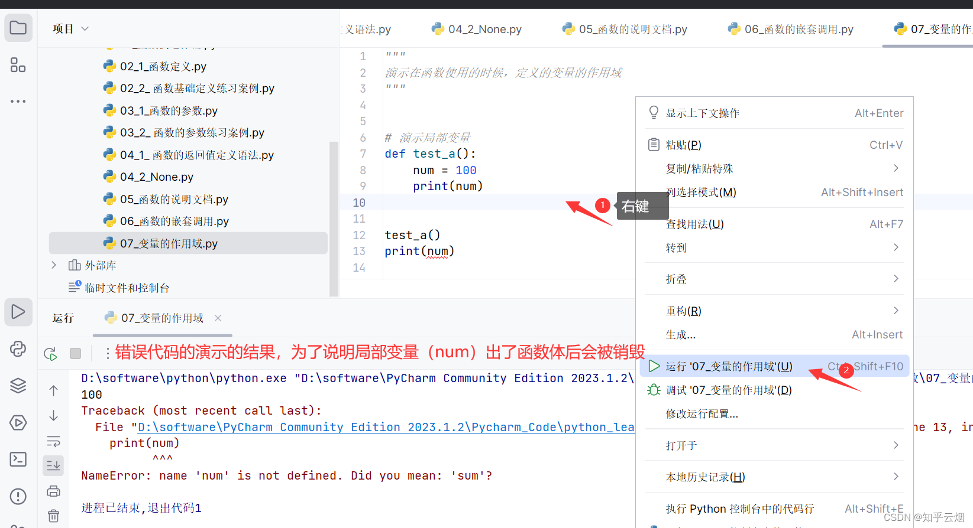Switch to the 05_函数的说明文档.py tab
Screen dimensions: 973x528
pyautogui.click(x=625, y=29)
